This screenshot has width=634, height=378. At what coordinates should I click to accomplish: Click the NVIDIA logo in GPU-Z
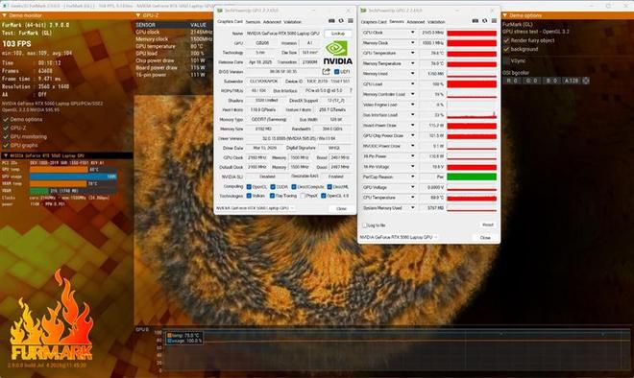click(x=337, y=52)
